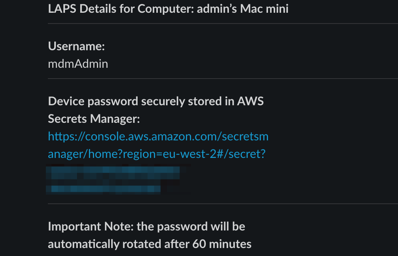Click the "Important Note:" text
Screen dimensions: 398x256
[x=91, y=226]
